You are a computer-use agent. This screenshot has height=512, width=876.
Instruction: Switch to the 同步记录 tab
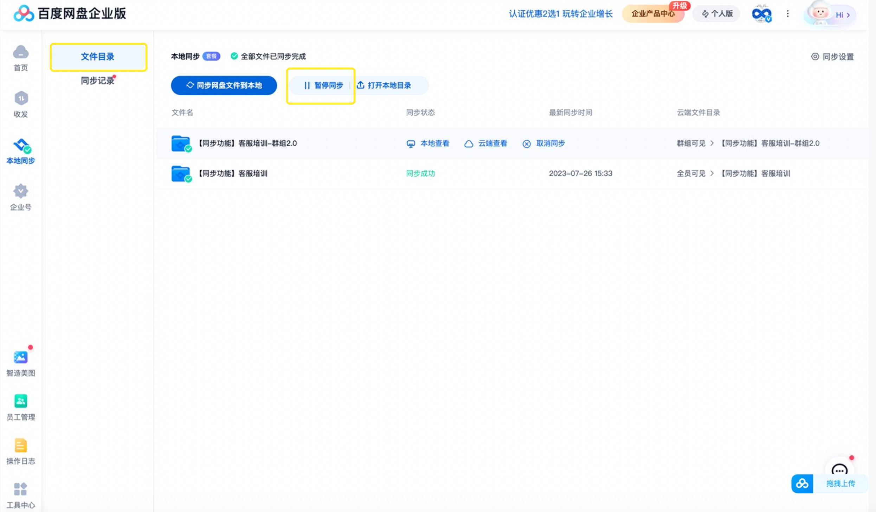pyautogui.click(x=98, y=81)
